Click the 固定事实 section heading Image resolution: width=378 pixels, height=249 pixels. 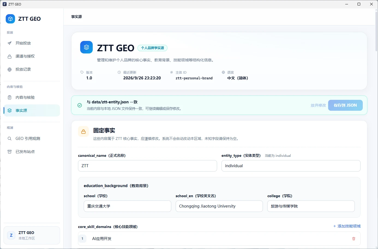104,131
